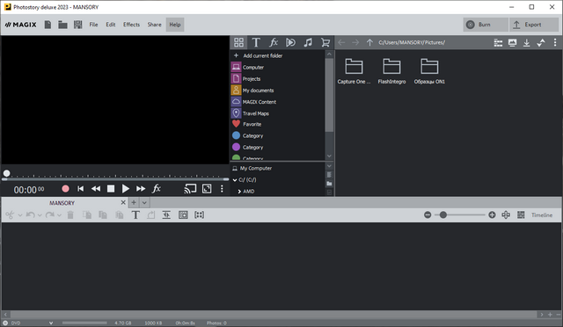This screenshot has height=327, width=563.
Task: Start playback with the play button
Action: [x=125, y=188]
